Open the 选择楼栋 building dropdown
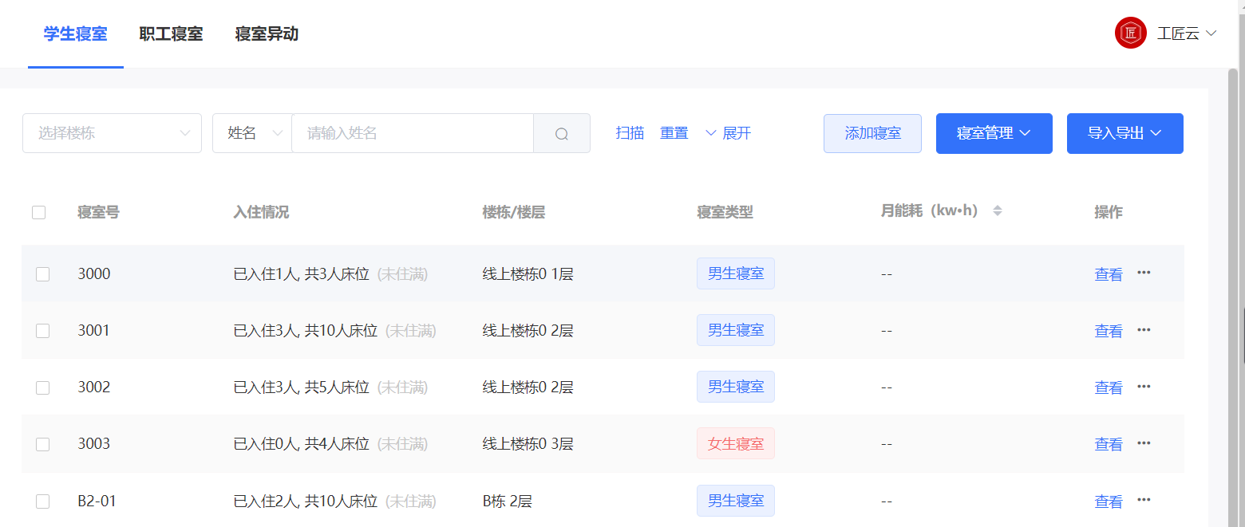 [x=112, y=133]
